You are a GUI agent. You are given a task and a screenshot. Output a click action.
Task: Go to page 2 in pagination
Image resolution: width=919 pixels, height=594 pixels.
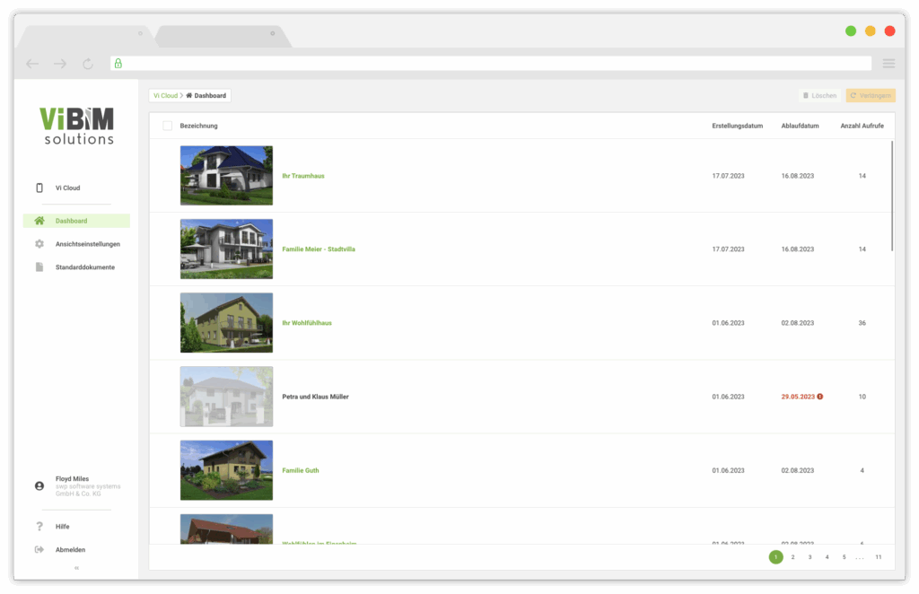tap(793, 557)
